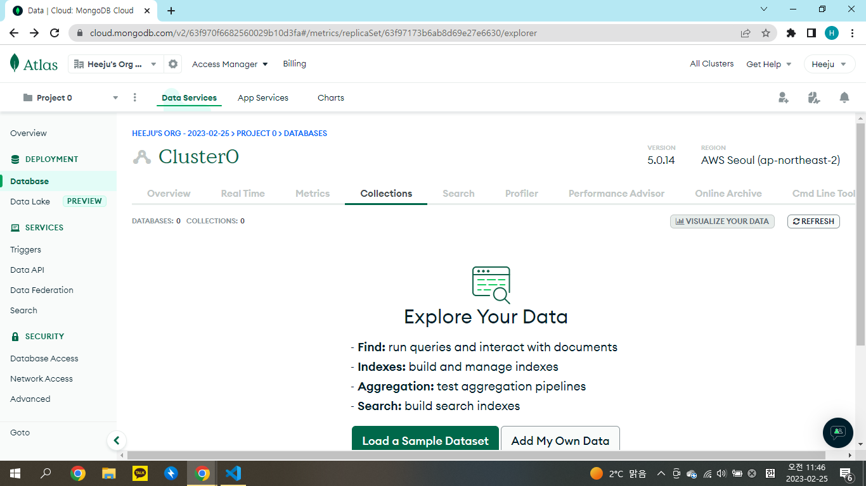Open the Windows Start menu
This screenshot has height=486, width=866.
(x=15, y=473)
